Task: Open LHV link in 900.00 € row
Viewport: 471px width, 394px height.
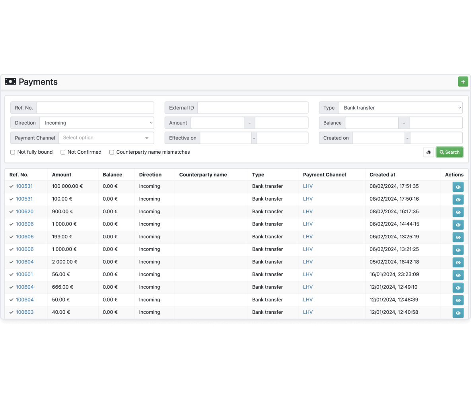Action: click(x=308, y=211)
